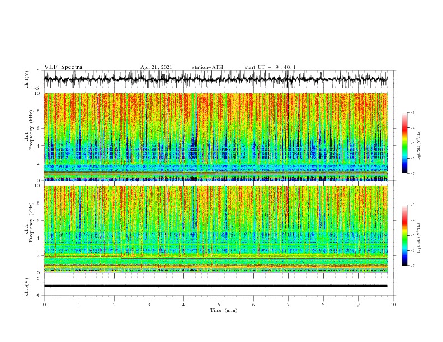
Task: Click the "VLF Spectra" plot title
Action: pyautogui.click(x=63, y=67)
